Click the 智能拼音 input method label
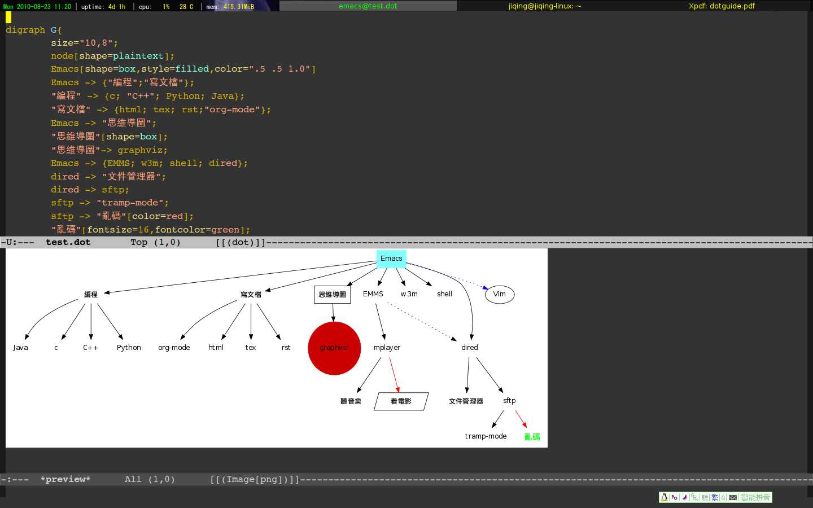 pyautogui.click(x=755, y=497)
